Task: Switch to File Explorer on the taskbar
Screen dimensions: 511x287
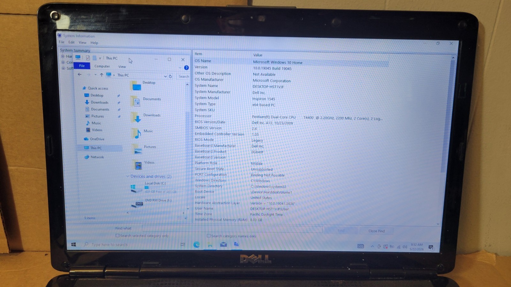Action: (x=210, y=245)
